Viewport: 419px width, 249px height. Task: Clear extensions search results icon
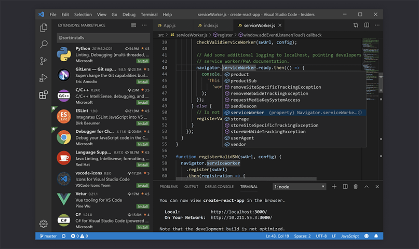coord(134,25)
